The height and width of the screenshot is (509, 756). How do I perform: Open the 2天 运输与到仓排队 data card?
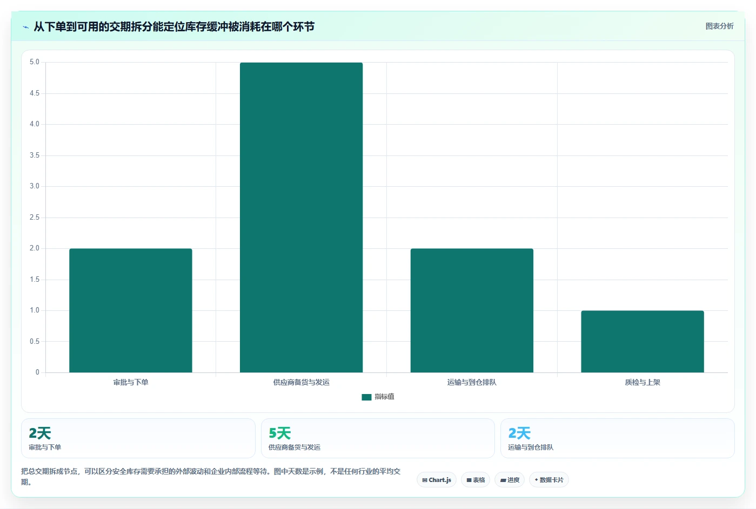coord(618,438)
